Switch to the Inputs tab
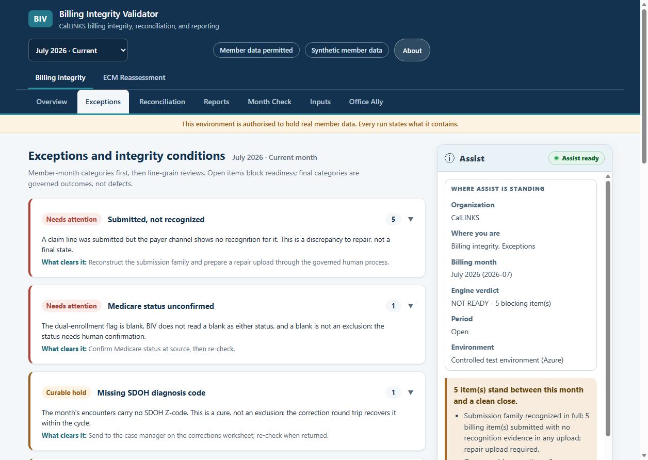Viewport: 648px width, 460px height. click(x=320, y=102)
